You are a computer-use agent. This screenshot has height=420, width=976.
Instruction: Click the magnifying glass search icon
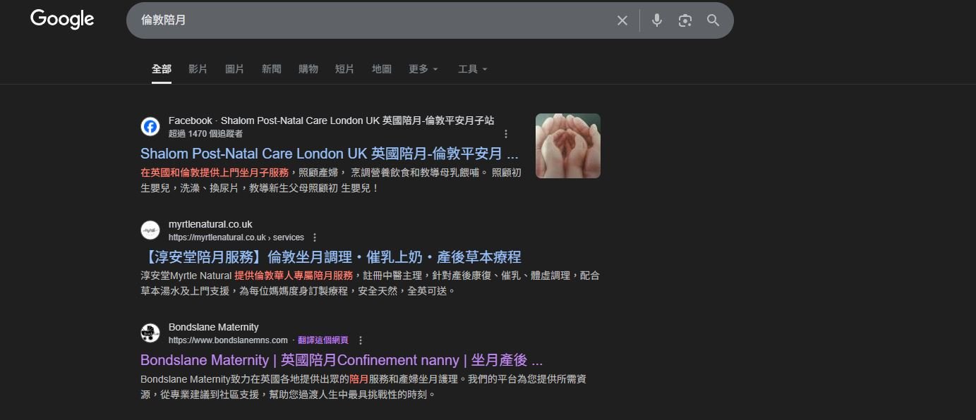pos(713,20)
